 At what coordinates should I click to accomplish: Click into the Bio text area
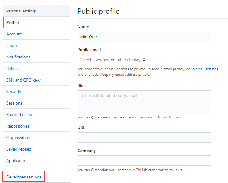pyautogui.click(x=144, y=101)
